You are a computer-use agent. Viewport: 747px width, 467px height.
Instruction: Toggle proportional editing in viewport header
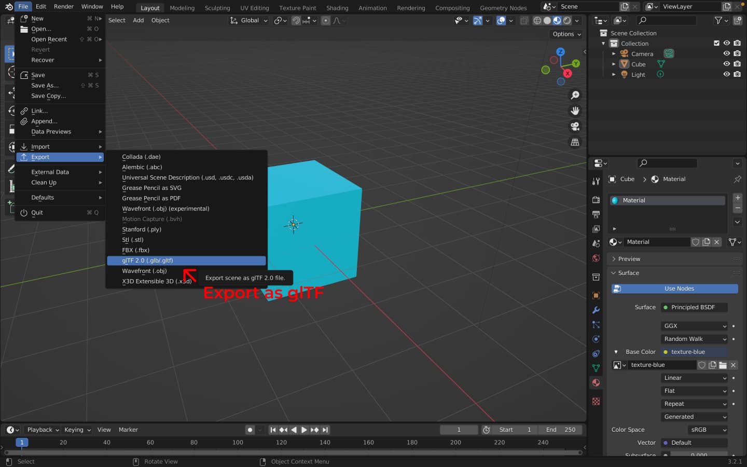[325, 21]
